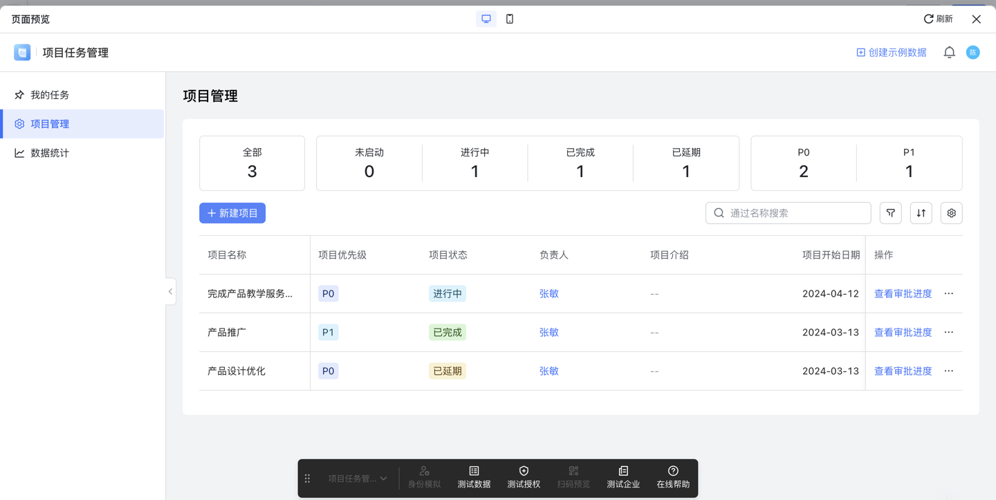Open more actions for 产品设计优化 row
This screenshot has height=500, width=996.
pyautogui.click(x=949, y=371)
